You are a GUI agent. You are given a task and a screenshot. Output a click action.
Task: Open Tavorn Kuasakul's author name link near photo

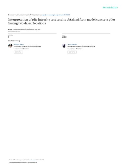pos(72,44)
